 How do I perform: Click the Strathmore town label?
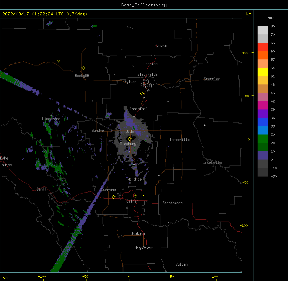coord(172,203)
